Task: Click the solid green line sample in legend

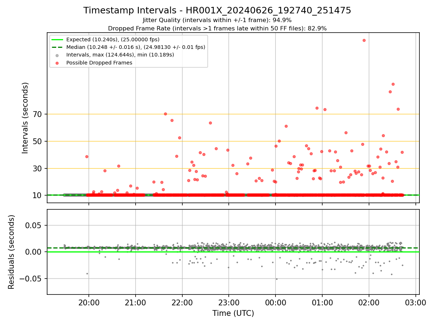Action: pos(57,39)
